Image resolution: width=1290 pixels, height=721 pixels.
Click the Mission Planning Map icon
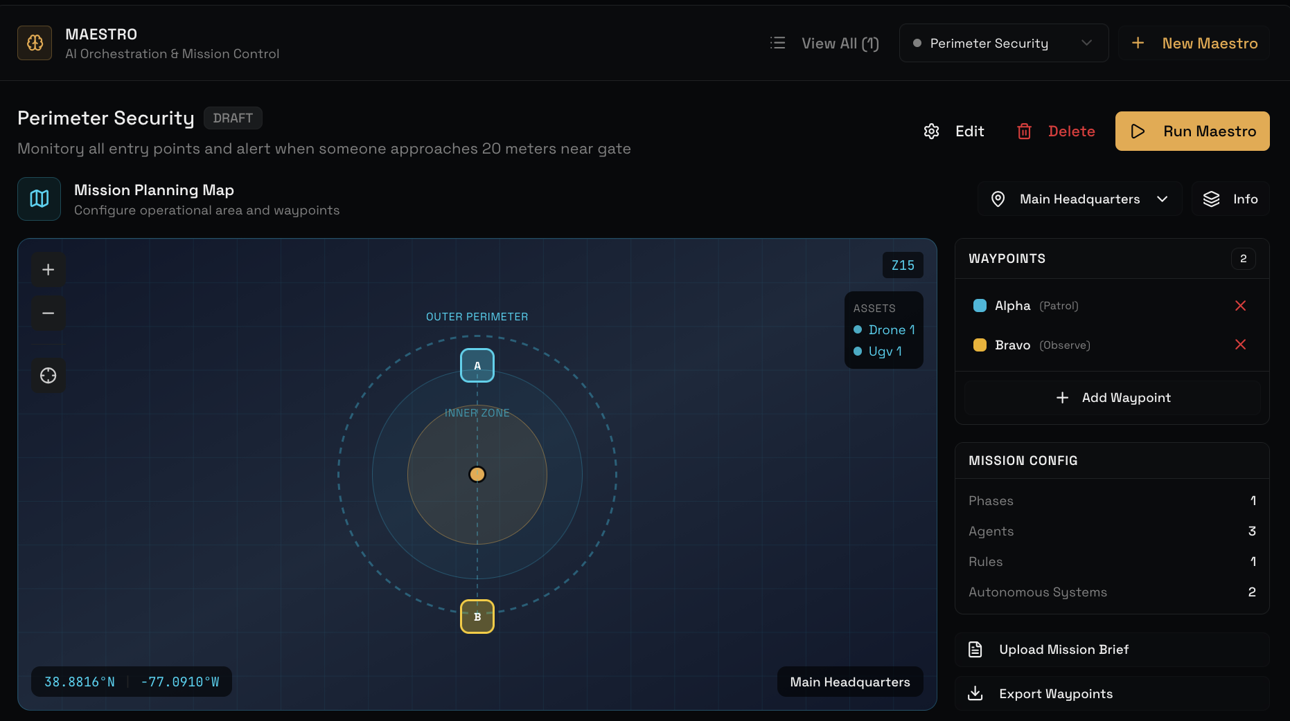pyautogui.click(x=39, y=199)
